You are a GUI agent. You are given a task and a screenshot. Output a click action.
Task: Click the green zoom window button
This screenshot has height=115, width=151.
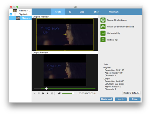click(x=17, y=7)
